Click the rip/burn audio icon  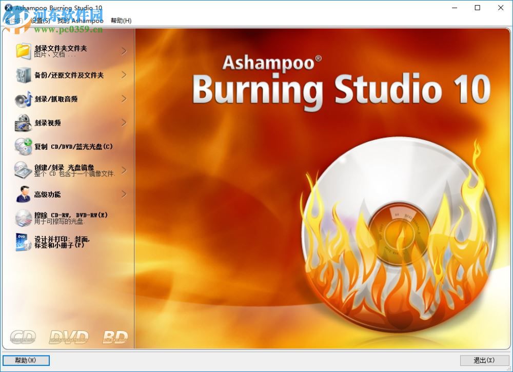(x=23, y=99)
